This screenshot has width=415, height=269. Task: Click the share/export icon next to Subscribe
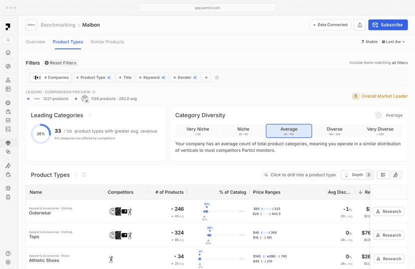pyautogui.click(x=359, y=25)
